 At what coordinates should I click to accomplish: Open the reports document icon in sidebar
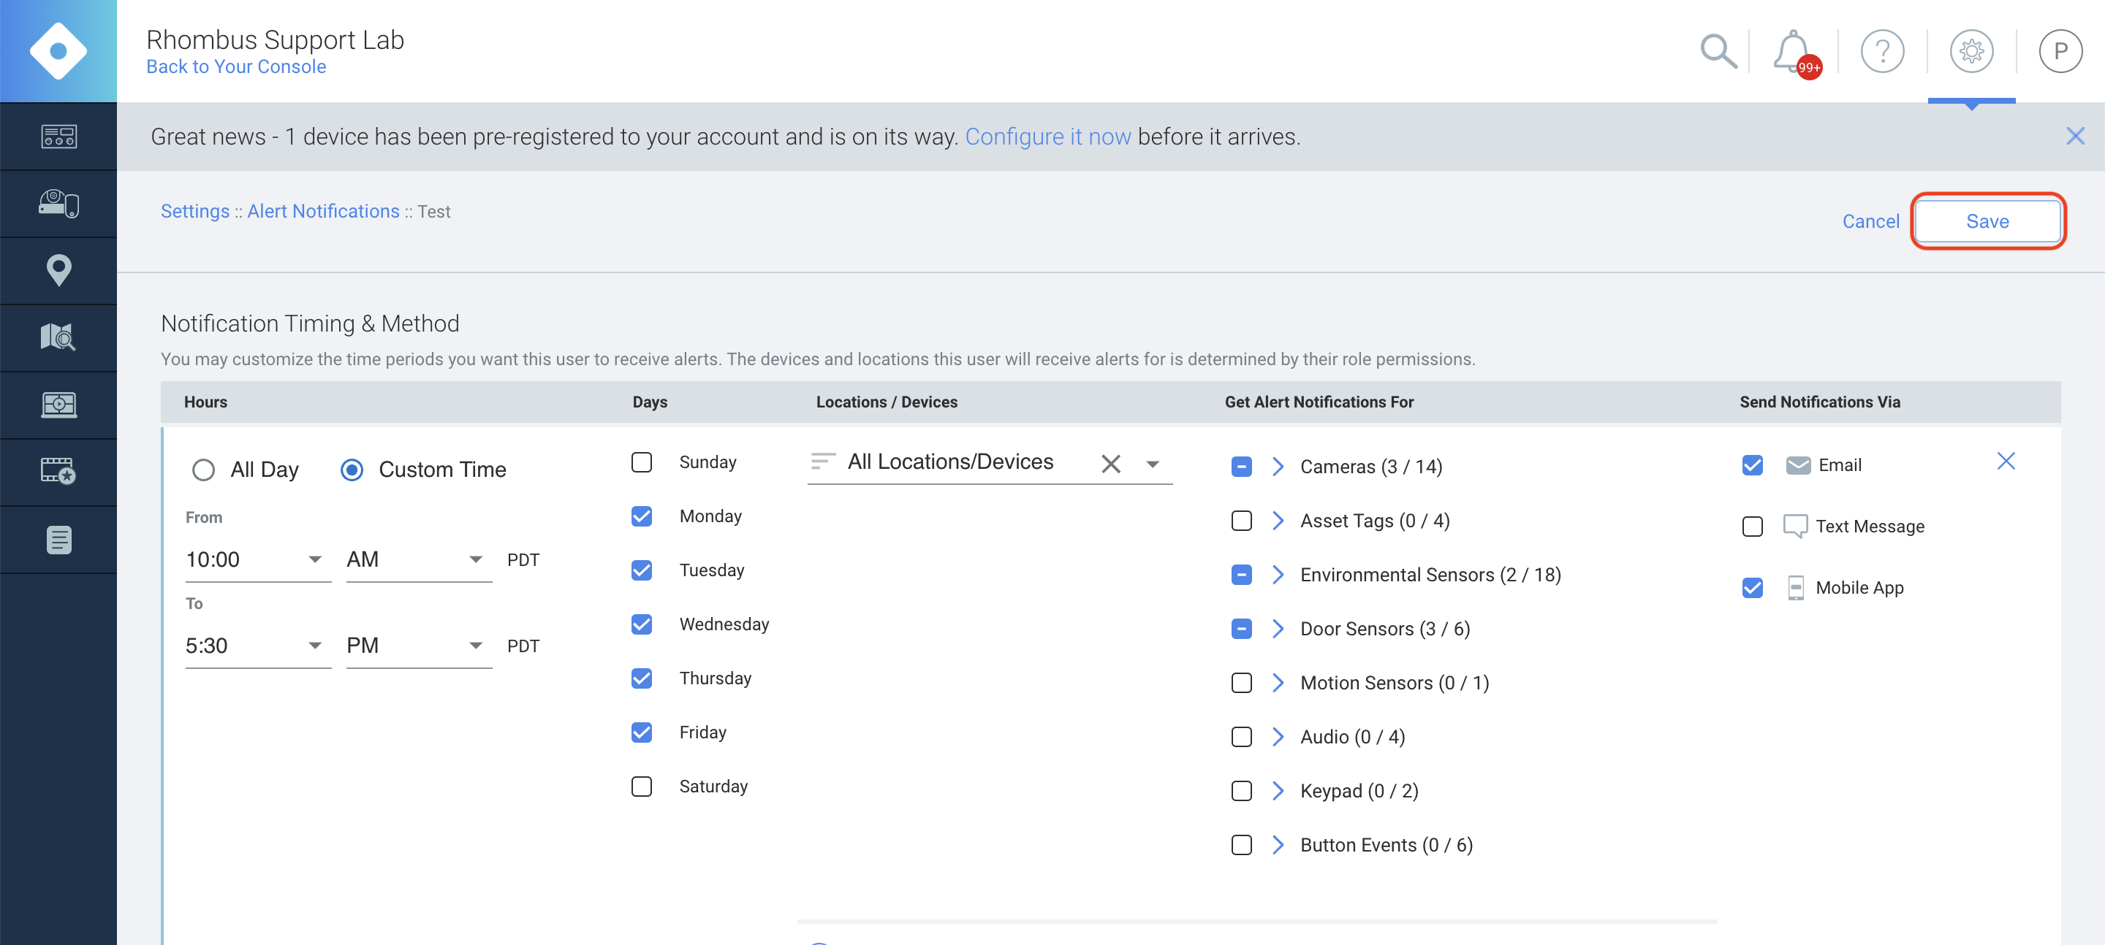(58, 539)
